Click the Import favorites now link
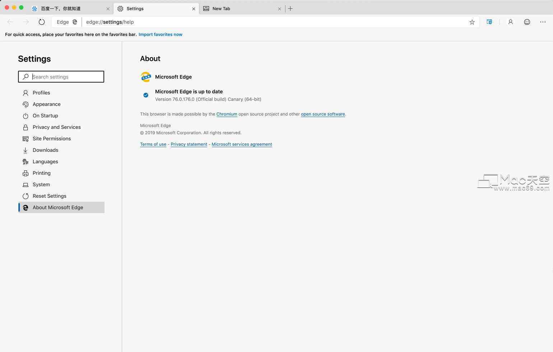The image size is (553, 352). click(x=161, y=34)
